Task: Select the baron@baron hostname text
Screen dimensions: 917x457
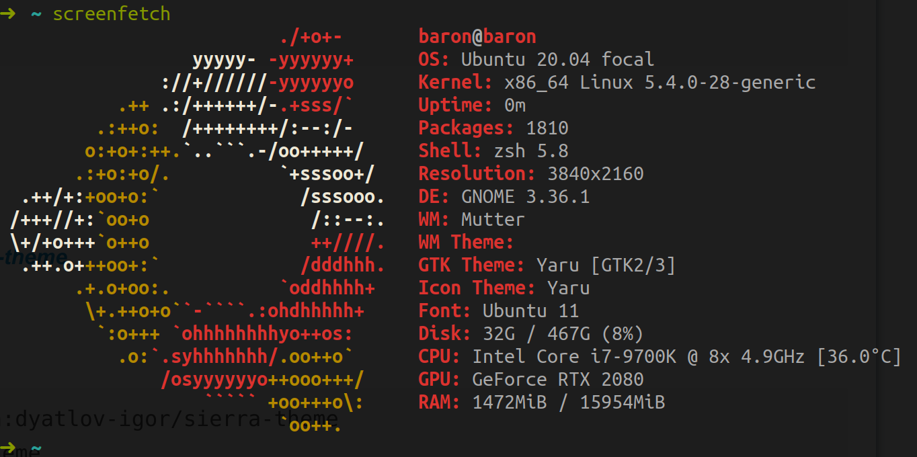Action: 477,36
